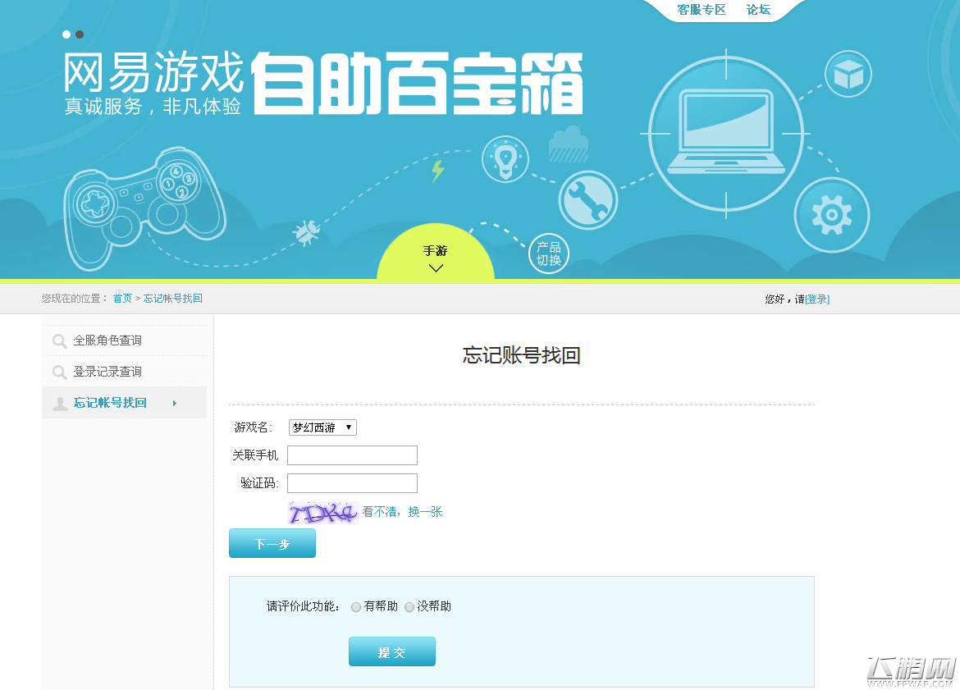Click the user icon beside 忘记帐号找回
The image size is (960, 690).
(60, 404)
